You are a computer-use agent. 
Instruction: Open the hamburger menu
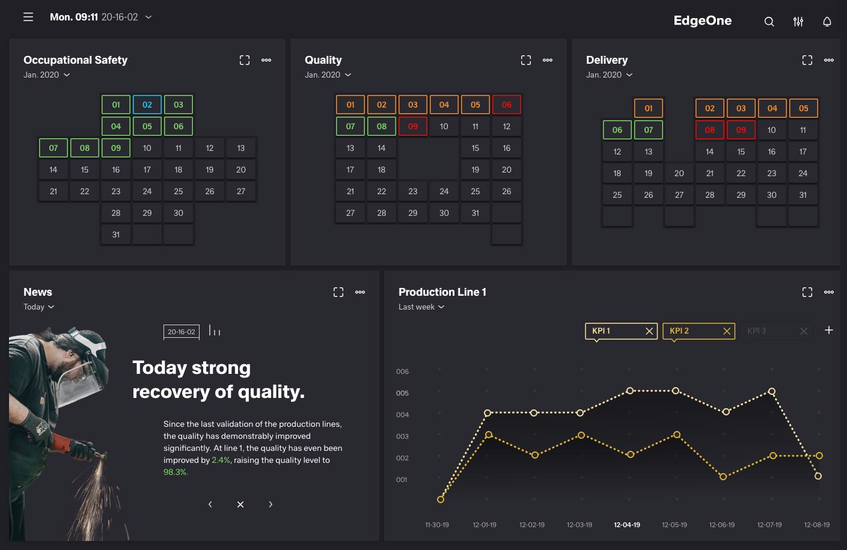tap(28, 17)
